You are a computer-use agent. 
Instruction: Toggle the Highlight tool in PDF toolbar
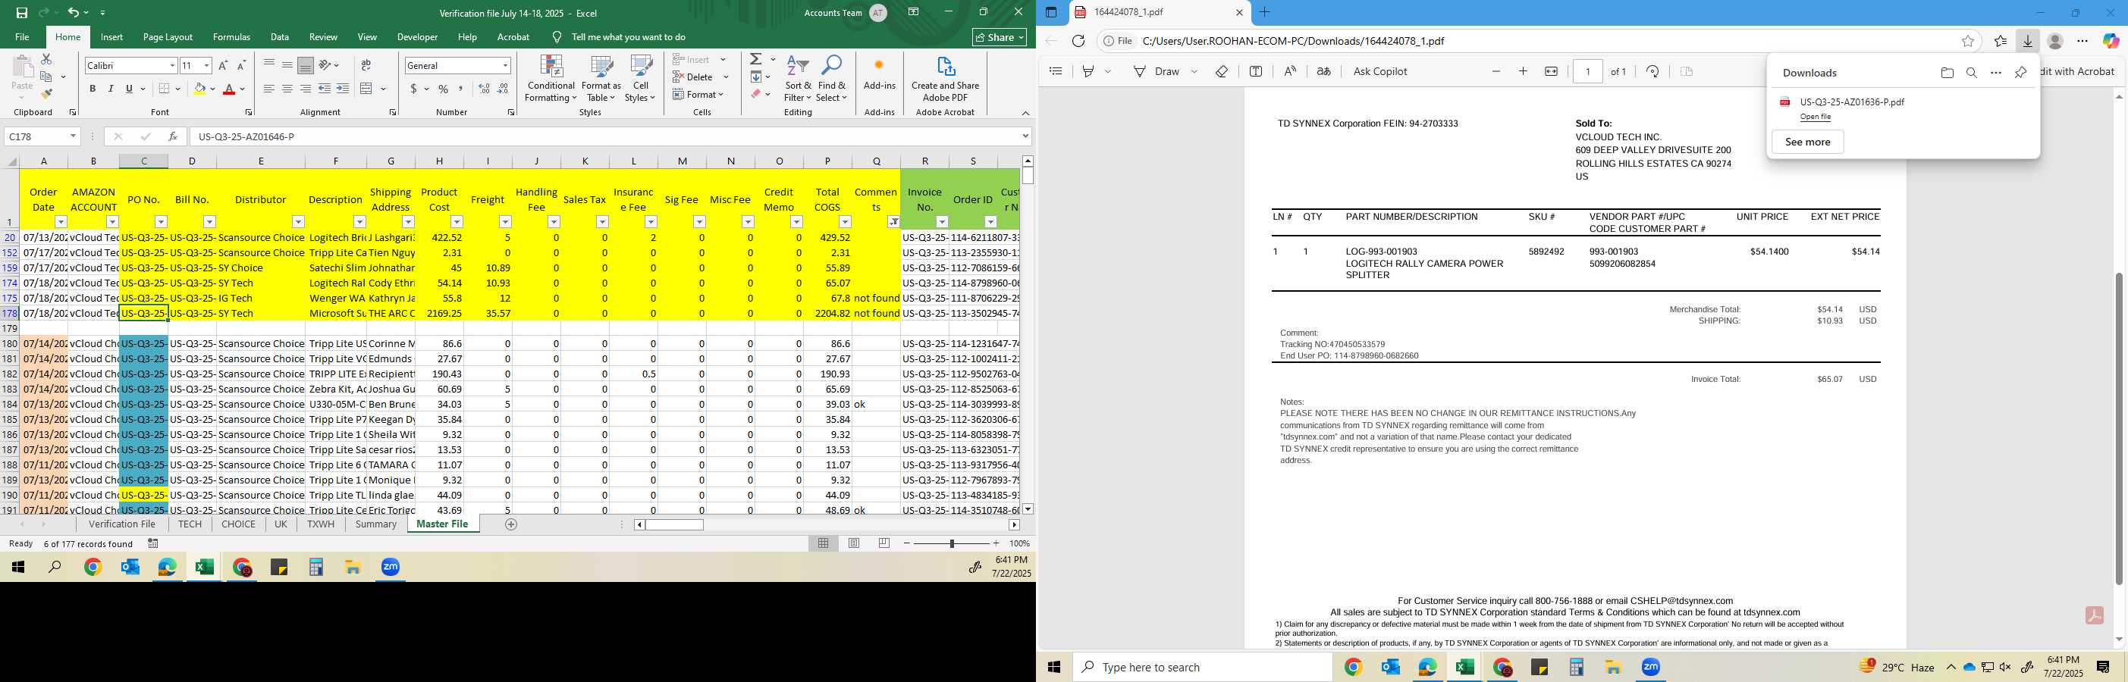pyautogui.click(x=1089, y=71)
